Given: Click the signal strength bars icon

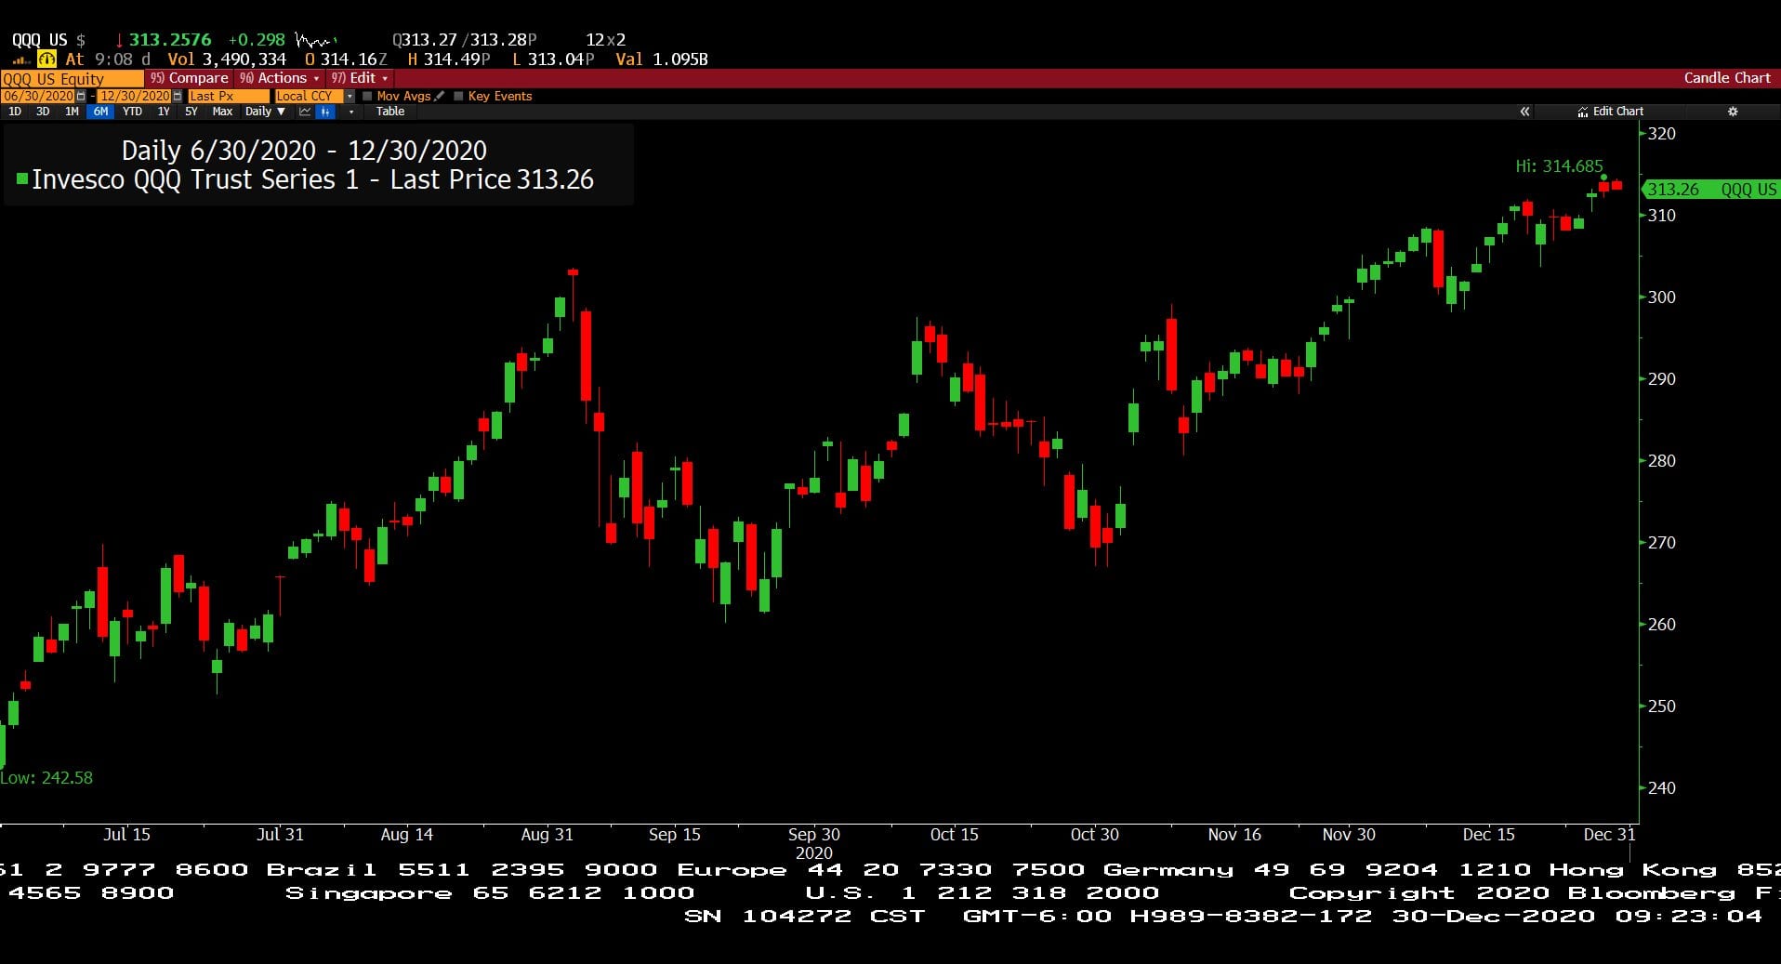Looking at the screenshot, I should 20,59.
